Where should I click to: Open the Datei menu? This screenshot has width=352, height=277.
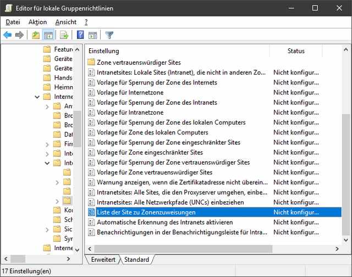(13, 22)
